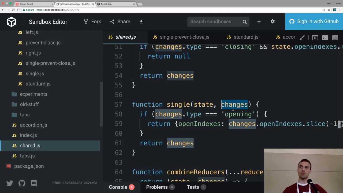Click 'opening' string on line 58

pyautogui.click(x=238, y=114)
